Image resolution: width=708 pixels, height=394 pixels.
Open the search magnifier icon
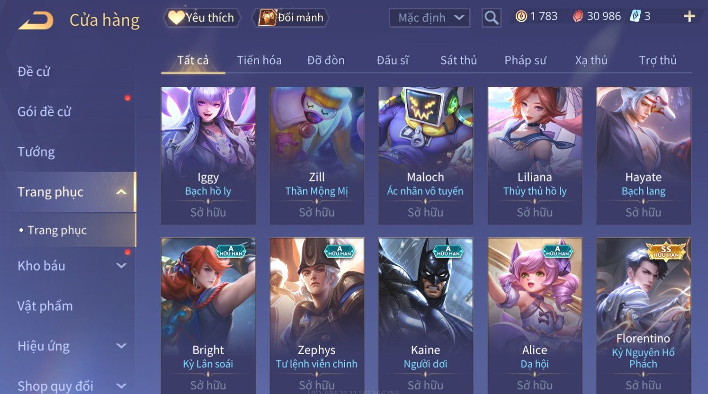(x=491, y=18)
